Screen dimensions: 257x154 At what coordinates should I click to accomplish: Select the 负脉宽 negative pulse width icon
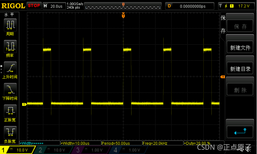pos(10,132)
